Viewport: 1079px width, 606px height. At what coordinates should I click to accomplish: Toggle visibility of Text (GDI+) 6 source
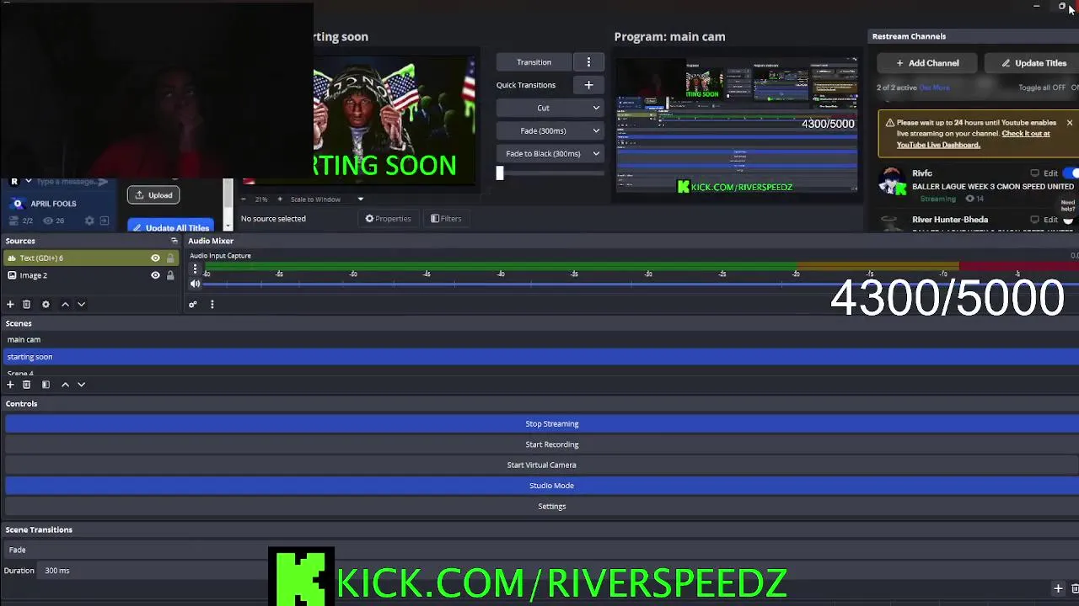[155, 258]
